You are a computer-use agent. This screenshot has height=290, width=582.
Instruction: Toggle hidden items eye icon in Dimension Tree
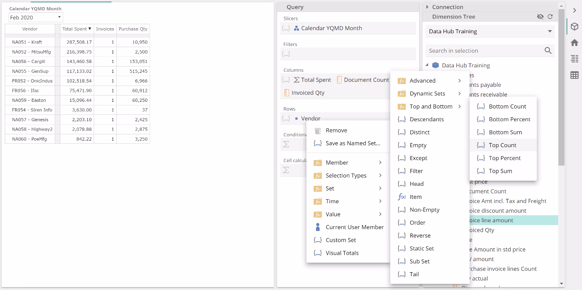click(x=540, y=17)
